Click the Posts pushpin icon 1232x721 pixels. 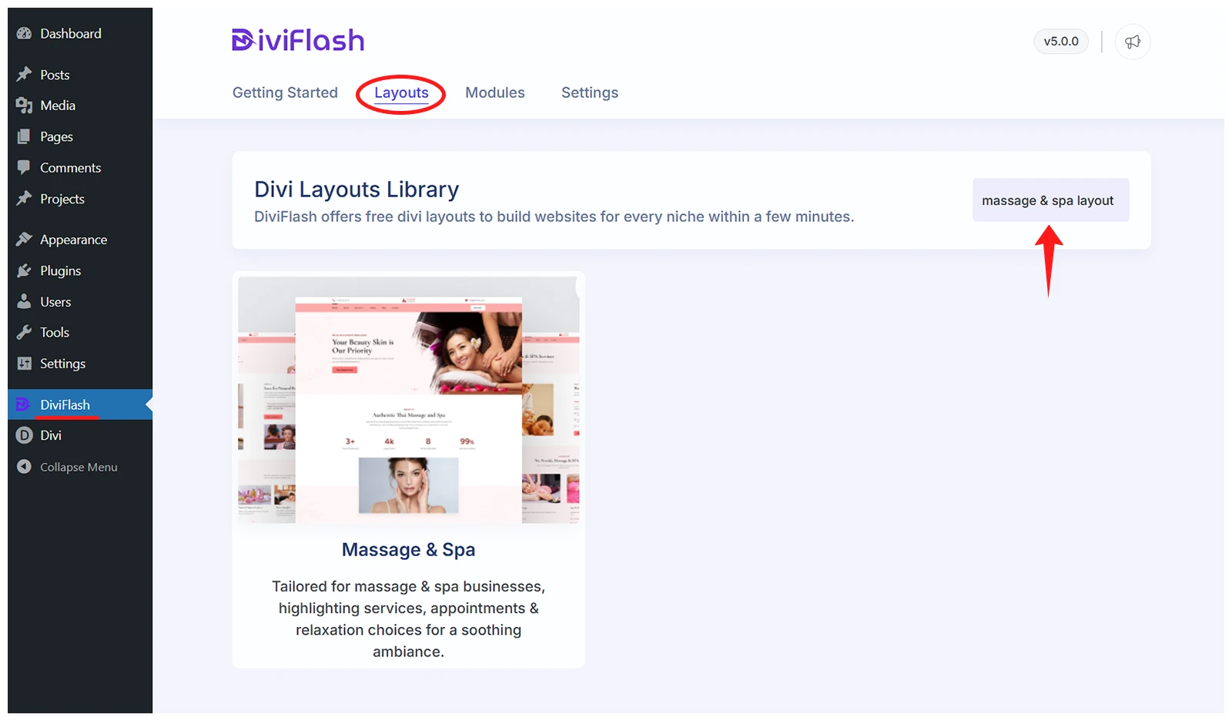[x=25, y=75]
